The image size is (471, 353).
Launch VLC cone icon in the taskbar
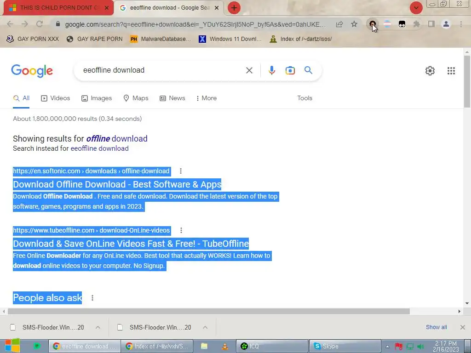(x=224, y=347)
